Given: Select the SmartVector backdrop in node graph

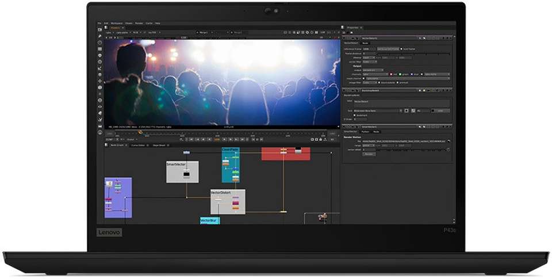Looking at the screenshot, I should click(182, 172).
